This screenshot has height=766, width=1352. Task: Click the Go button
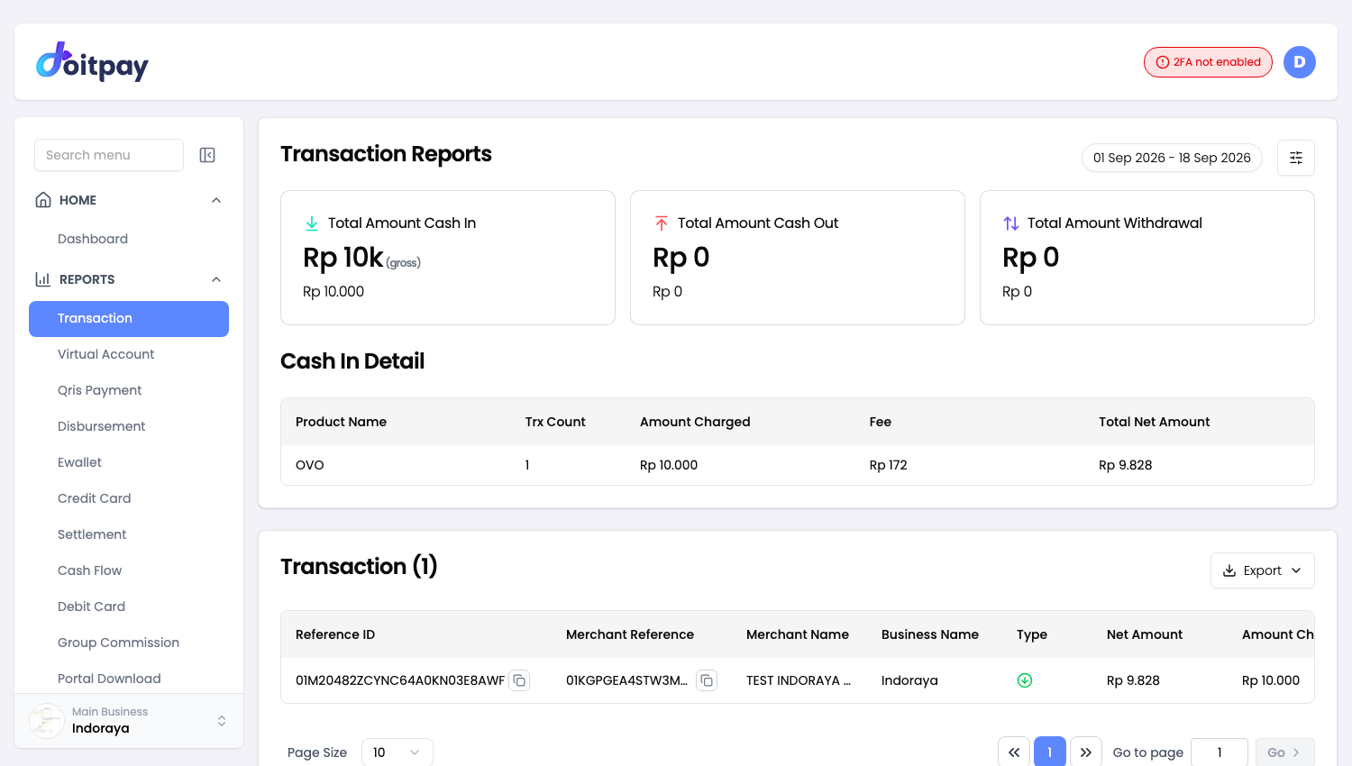(x=1284, y=752)
